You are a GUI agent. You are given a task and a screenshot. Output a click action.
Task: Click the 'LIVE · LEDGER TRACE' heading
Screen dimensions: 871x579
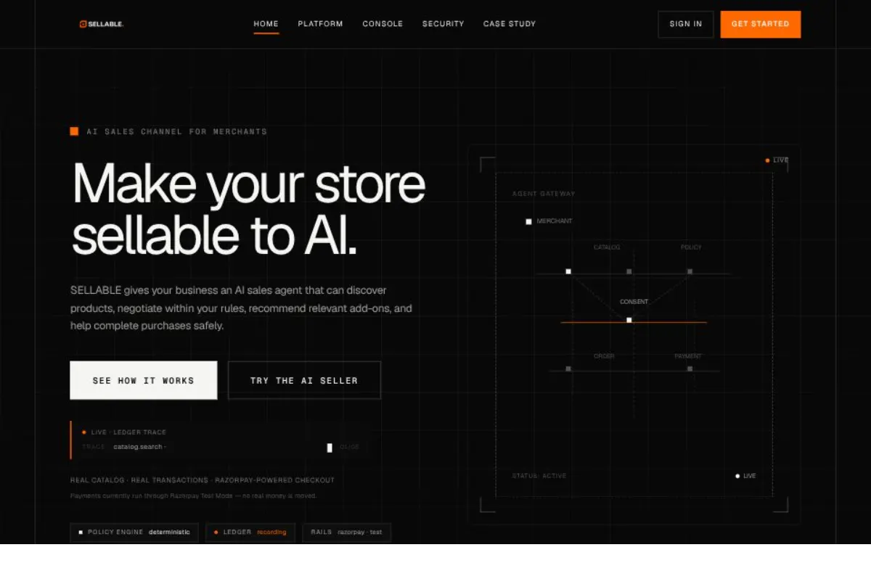pos(128,432)
